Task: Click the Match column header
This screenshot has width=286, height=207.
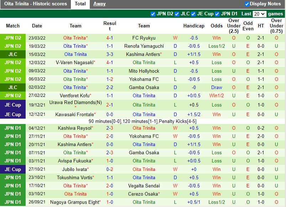Action: 13,26
